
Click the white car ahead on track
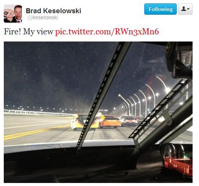click(x=129, y=121)
